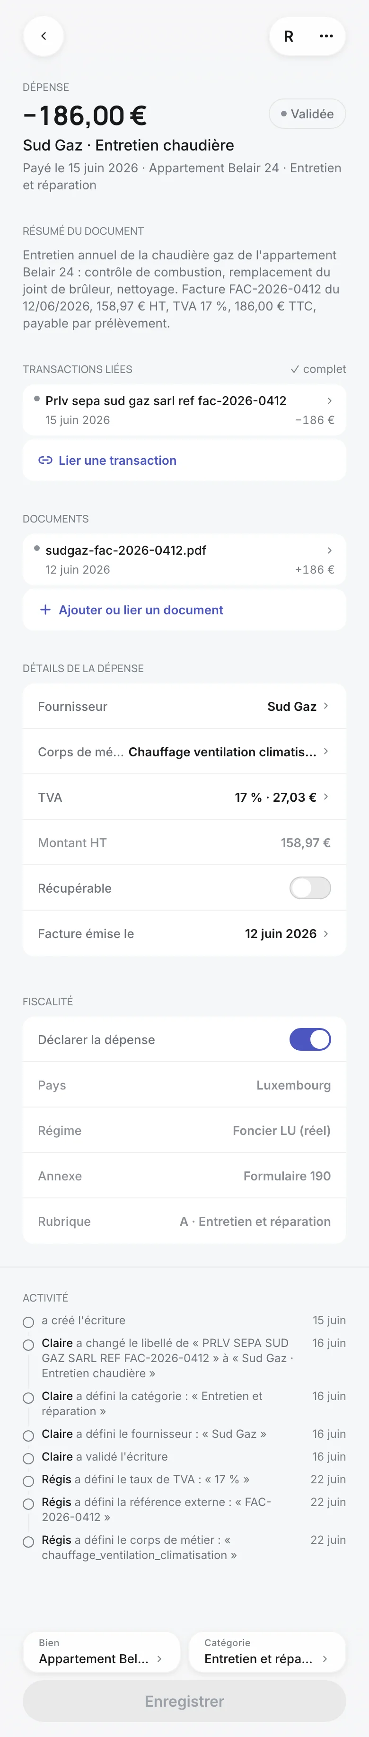This screenshot has height=1737, width=369.
Task: Click the plus icon for adding a document
Action: pos(45,610)
